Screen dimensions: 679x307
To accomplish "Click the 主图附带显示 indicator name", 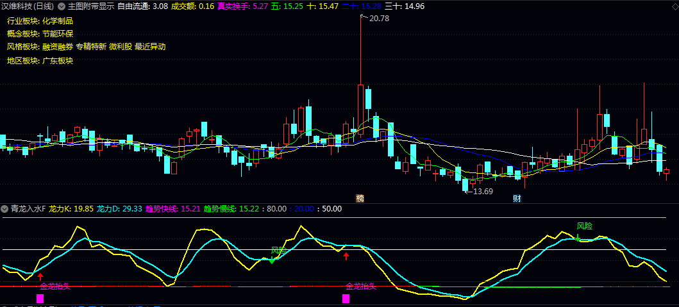I will [91, 6].
